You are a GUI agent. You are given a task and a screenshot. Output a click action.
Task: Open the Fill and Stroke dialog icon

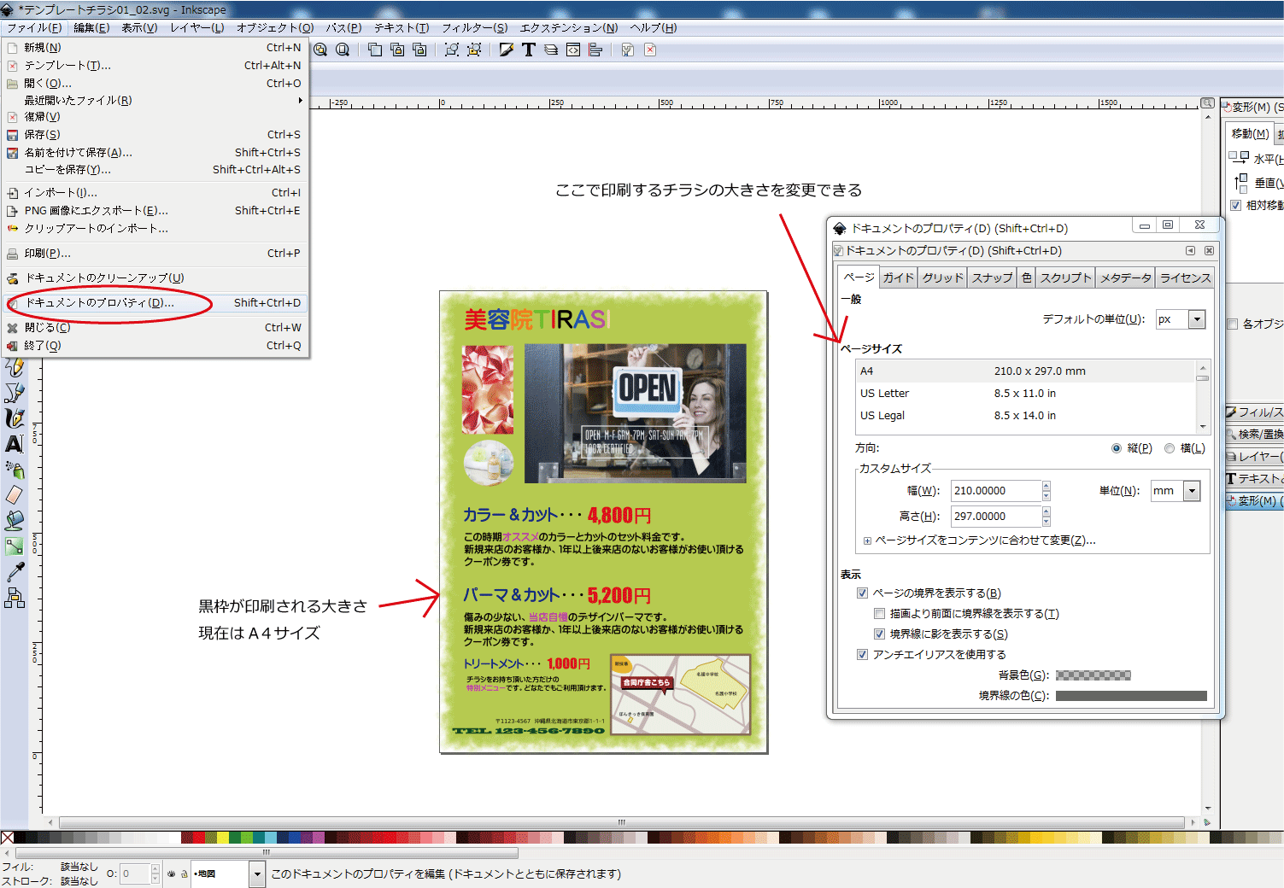click(507, 50)
